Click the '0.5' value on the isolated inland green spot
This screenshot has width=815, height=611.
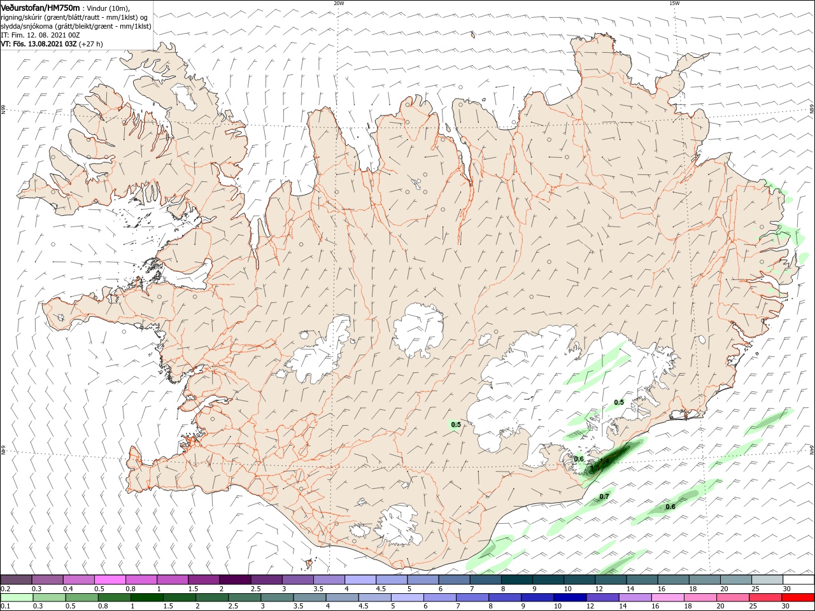pos(456,425)
